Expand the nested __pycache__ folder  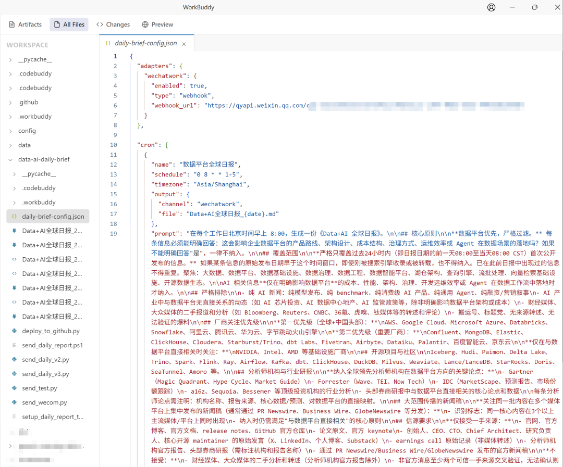(x=15, y=174)
